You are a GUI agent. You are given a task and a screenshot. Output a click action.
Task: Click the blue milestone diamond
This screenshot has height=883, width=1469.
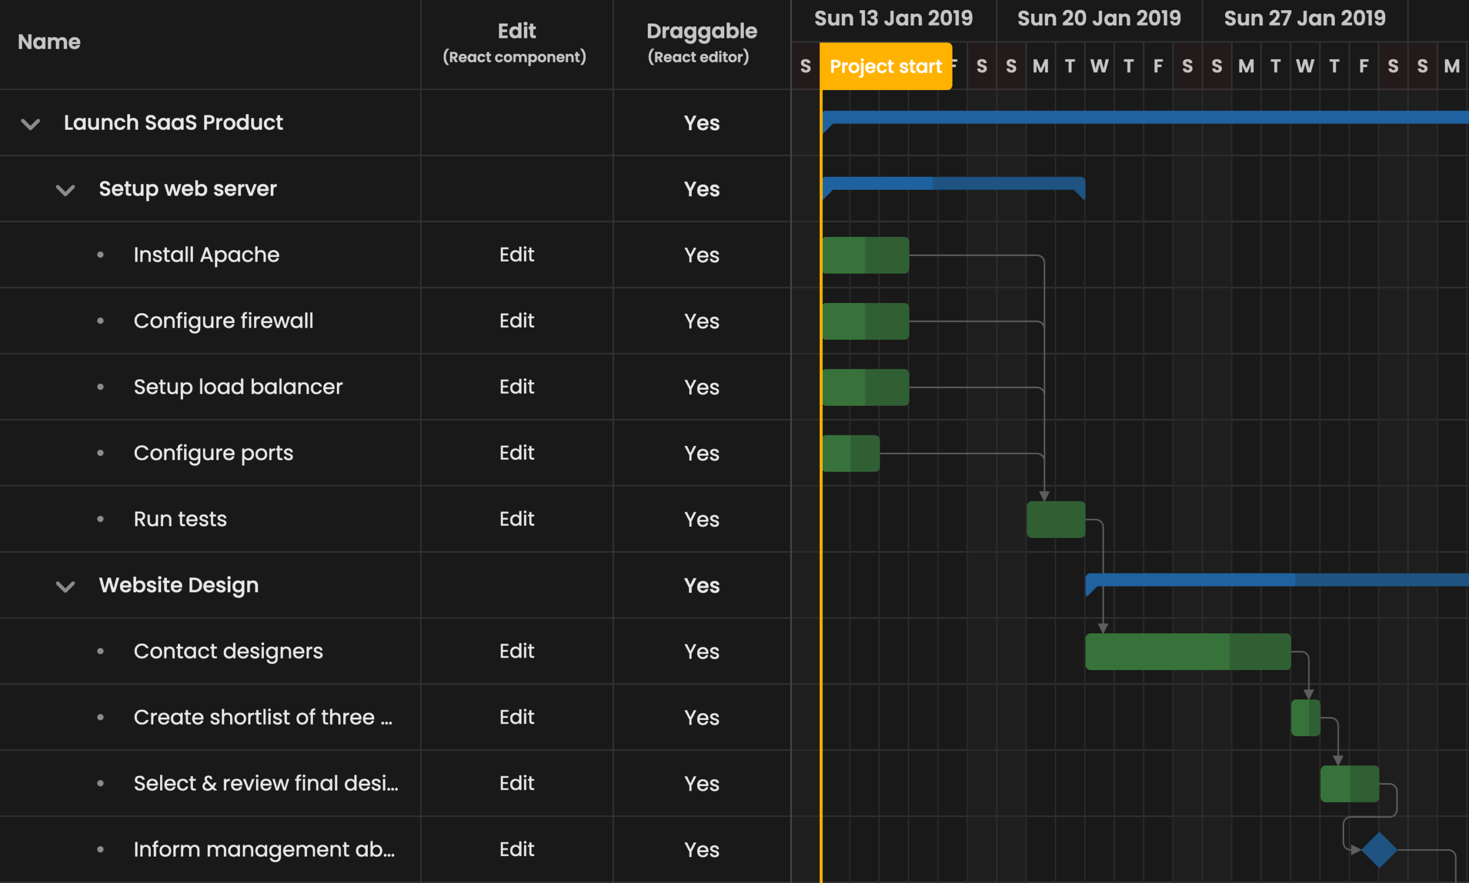pos(1378,850)
